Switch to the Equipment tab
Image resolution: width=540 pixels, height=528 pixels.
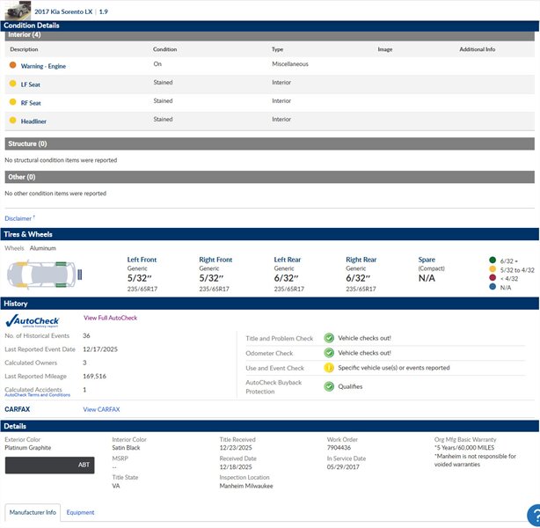80,512
